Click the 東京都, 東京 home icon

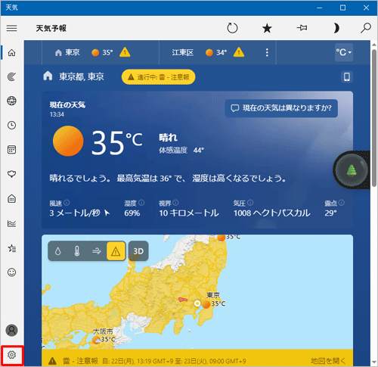(x=48, y=76)
